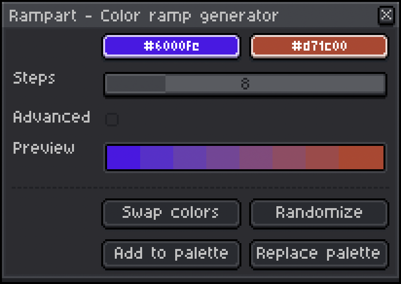Select the second blue-violet preview swatch

(157, 158)
